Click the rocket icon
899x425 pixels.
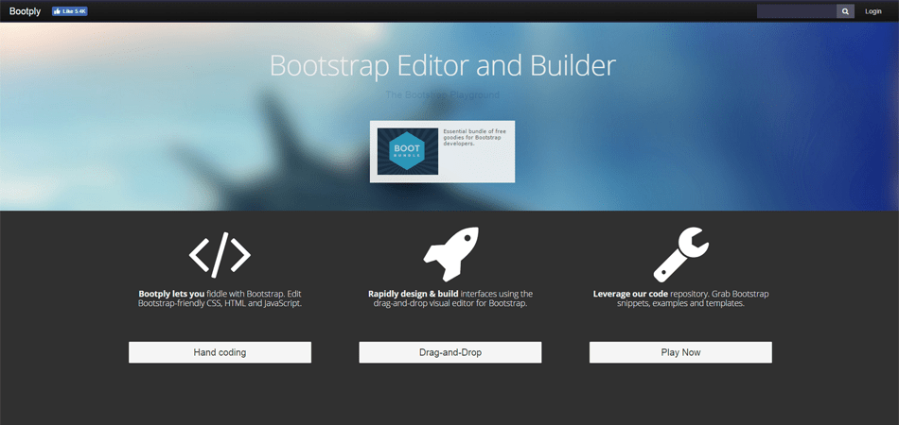coord(450,254)
